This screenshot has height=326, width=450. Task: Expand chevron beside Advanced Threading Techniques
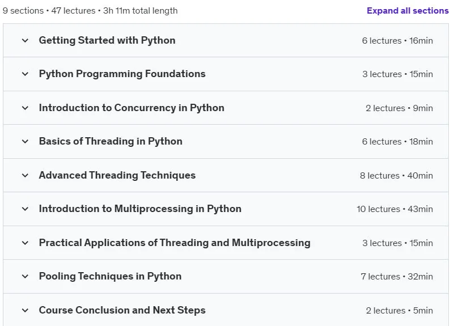pos(26,175)
